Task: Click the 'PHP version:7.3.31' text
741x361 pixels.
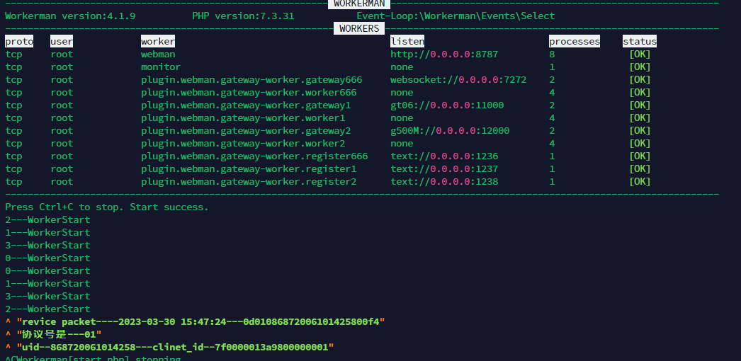Action: [x=243, y=16]
